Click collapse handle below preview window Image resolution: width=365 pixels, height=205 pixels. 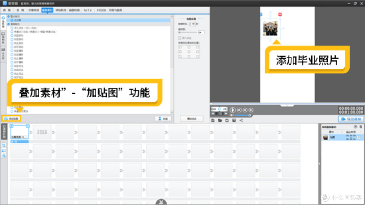[x=287, y=105]
